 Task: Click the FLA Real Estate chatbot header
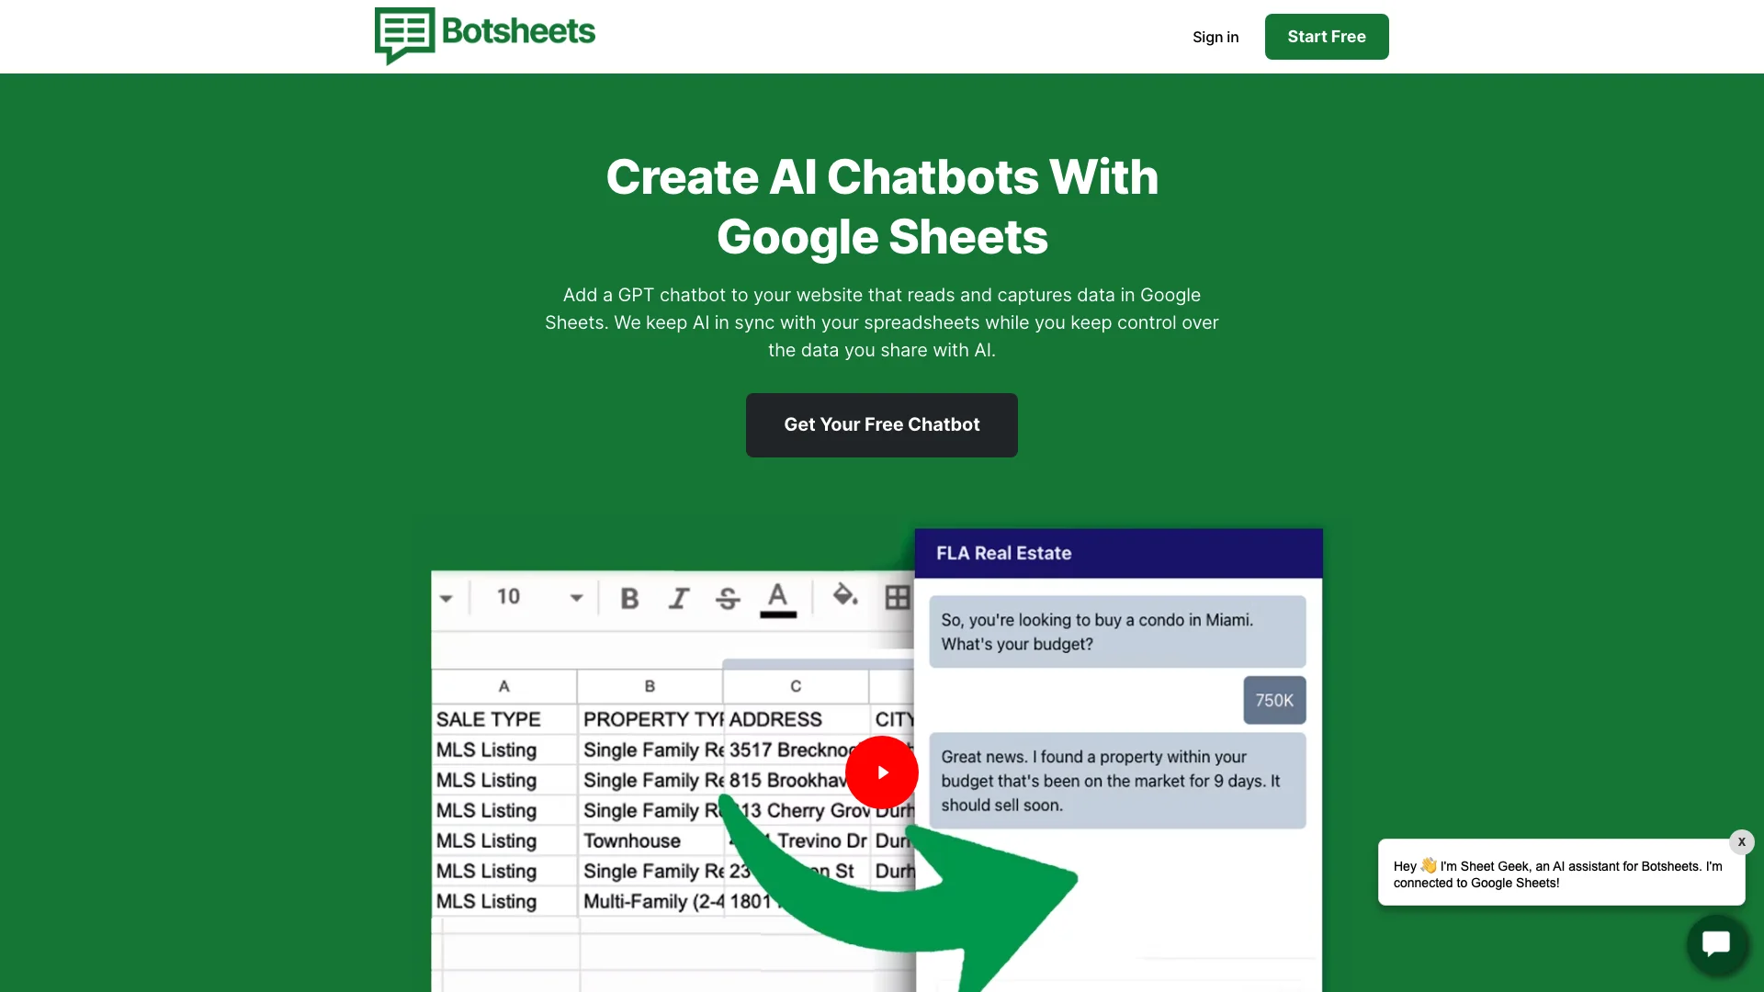pyautogui.click(x=1119, y=552)
